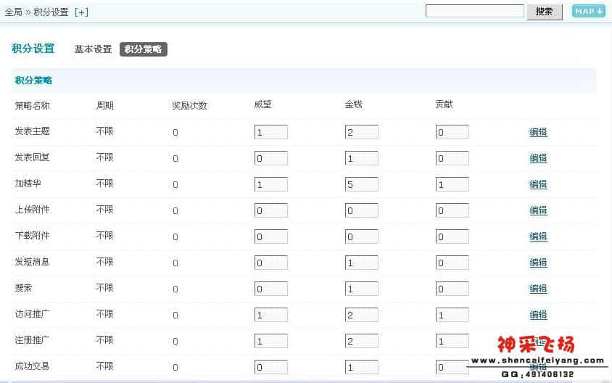This screenshot has height=383, width=612.
Task: Click the 成功交易 policy name
Action: click(33, 366)
